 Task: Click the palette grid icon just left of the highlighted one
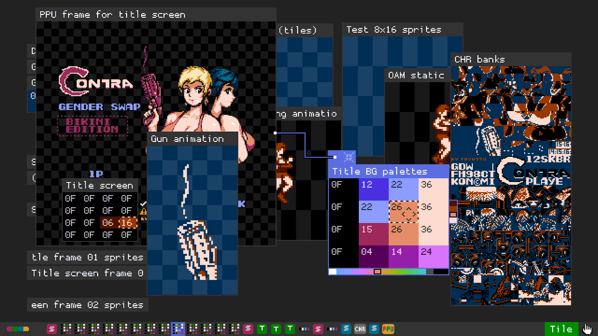pyautogui.click(x=164, y=329)
